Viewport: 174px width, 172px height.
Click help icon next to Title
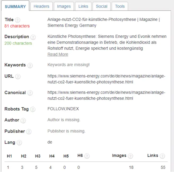click(x=18, y=20)
